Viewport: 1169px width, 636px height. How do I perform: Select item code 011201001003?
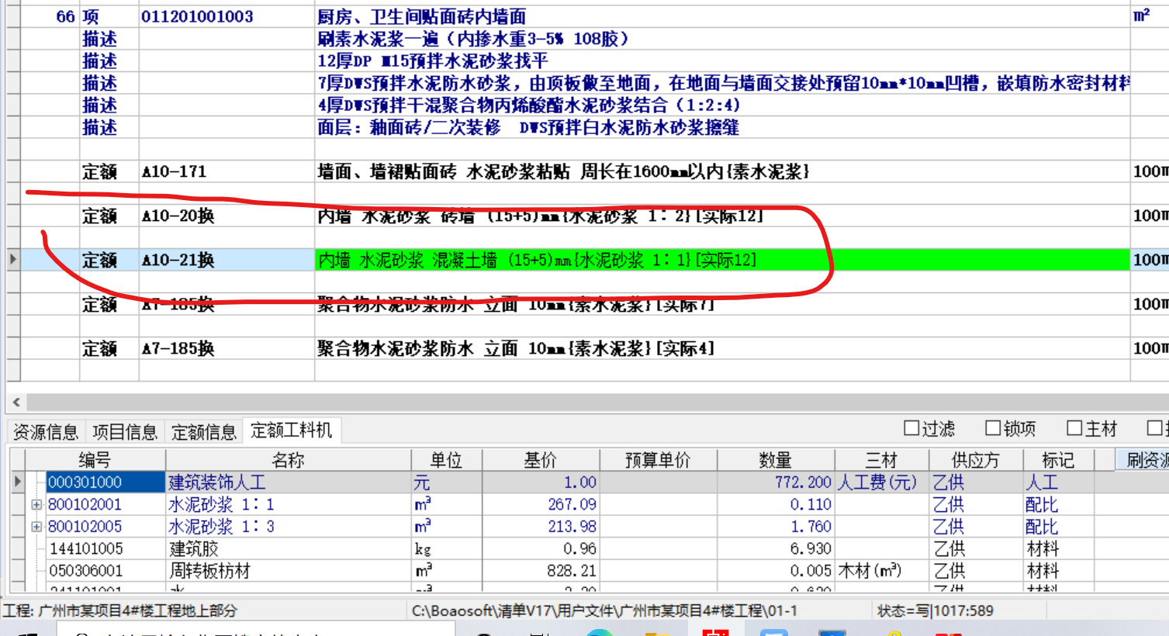point(197,16)
